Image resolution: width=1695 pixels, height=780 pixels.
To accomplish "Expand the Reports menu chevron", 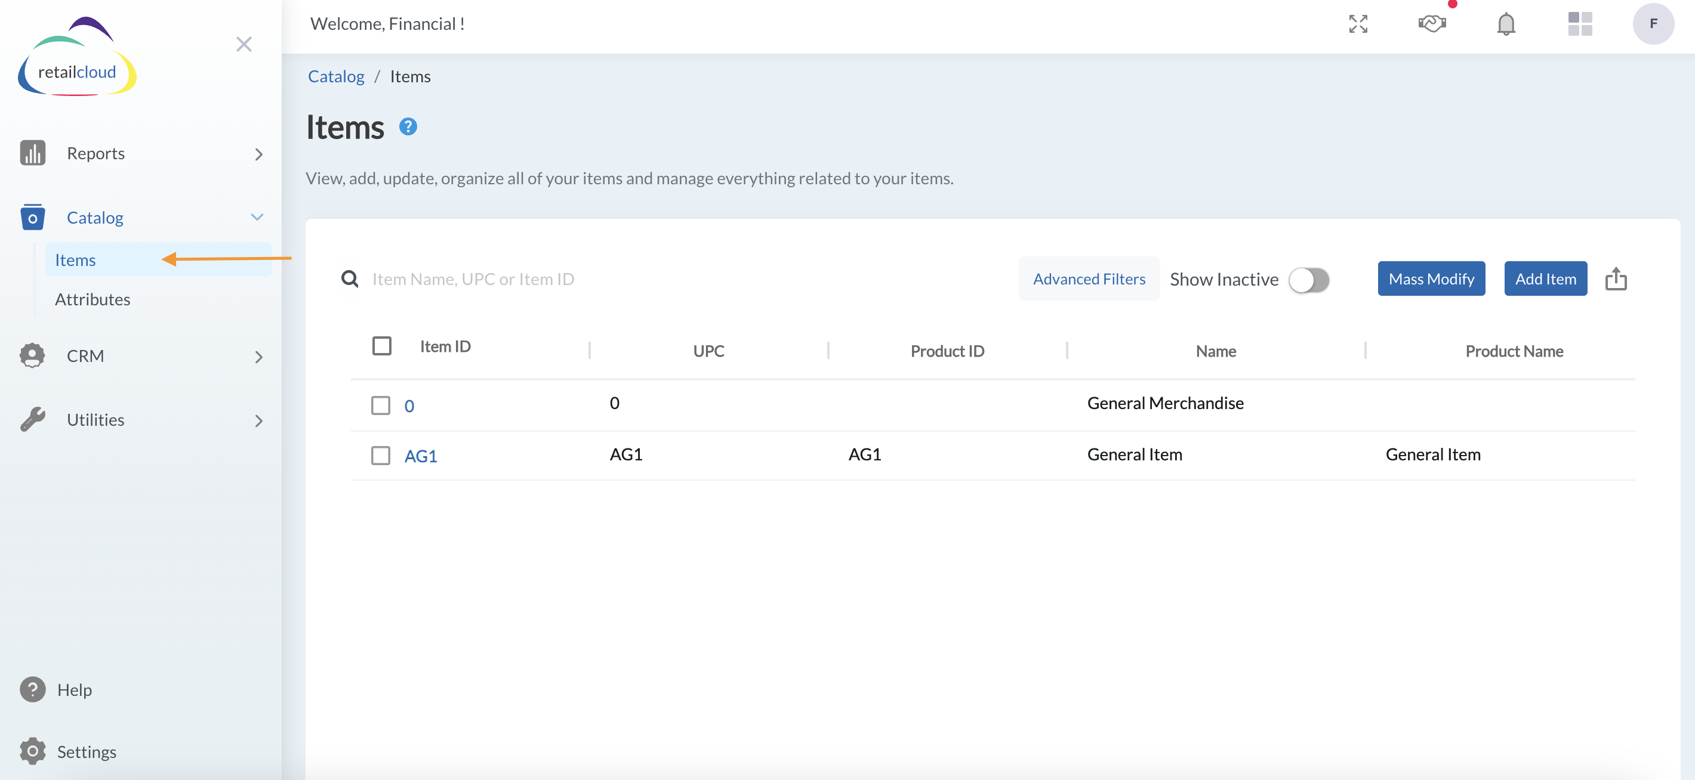I will pos(258,154).
